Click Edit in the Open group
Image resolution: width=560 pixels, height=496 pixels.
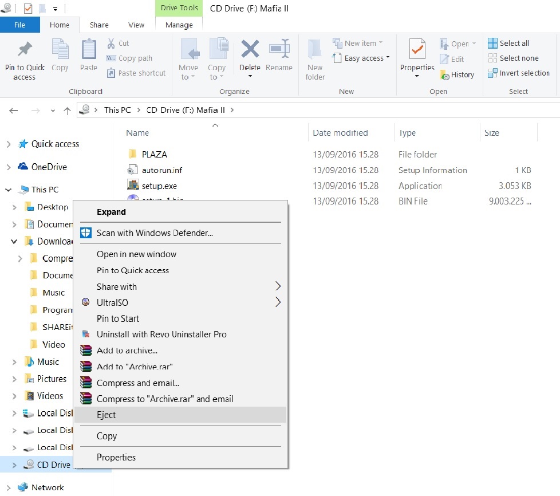click(x=452, y=60)
